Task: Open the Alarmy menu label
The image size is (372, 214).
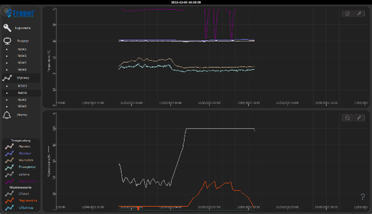Action: pos(22,115)
